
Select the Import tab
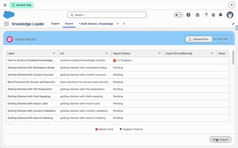69,24
